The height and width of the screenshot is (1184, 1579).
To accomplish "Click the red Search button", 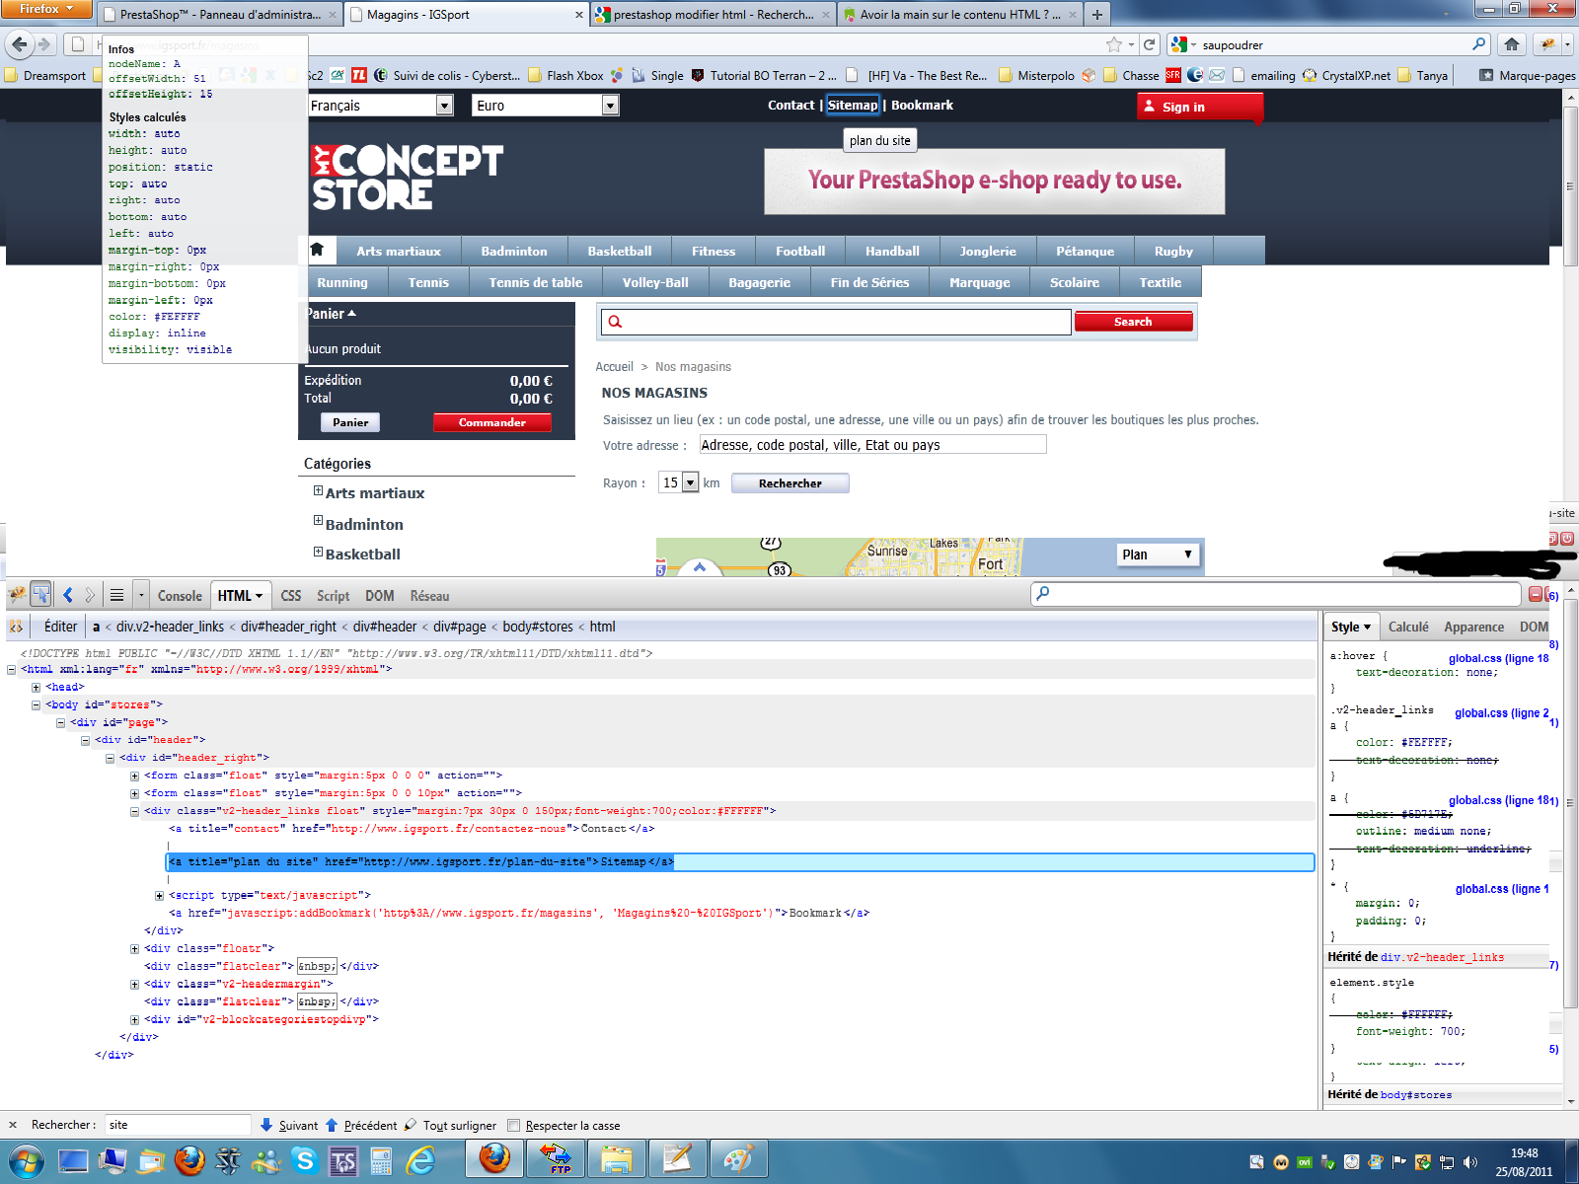I will click(1133, 322).
